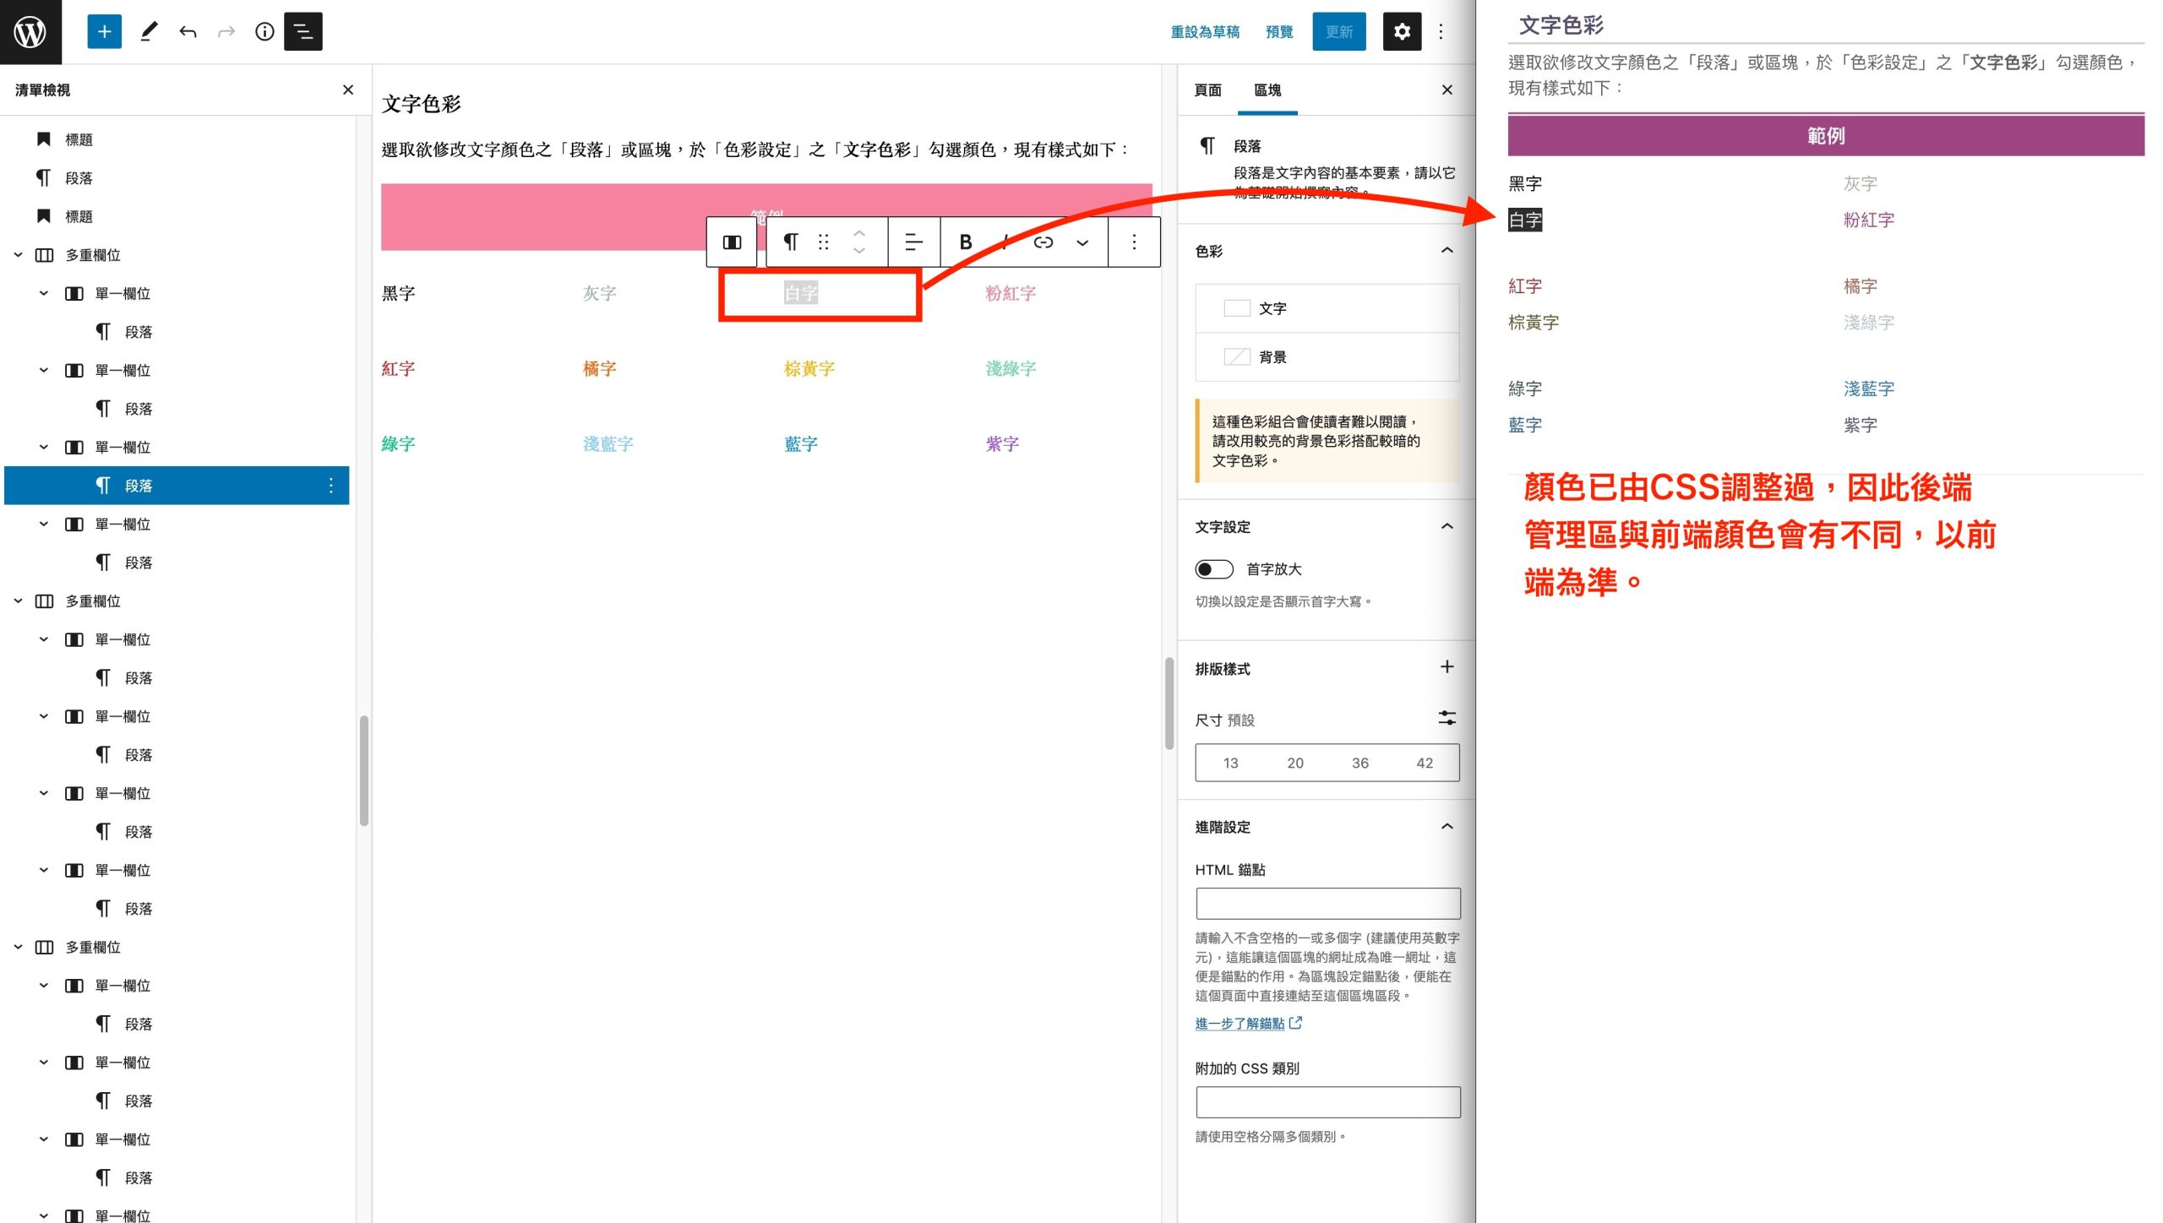The width and height of the screenshot is (2163, 1223).
Task: Click the drag handle in block toolbar
Action: coord(823,242)
